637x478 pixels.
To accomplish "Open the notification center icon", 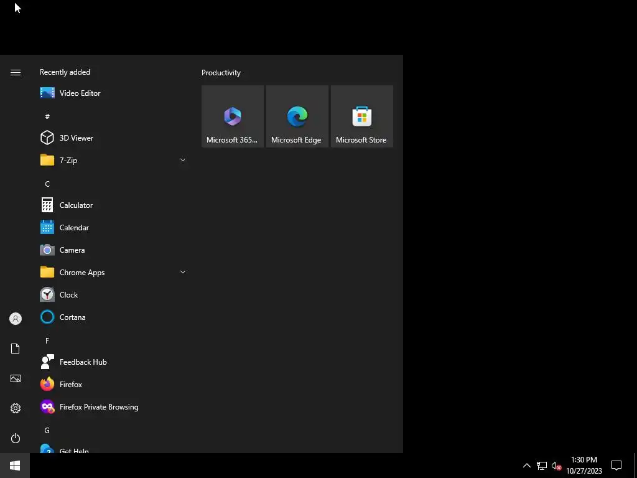I will pos(616,466).
